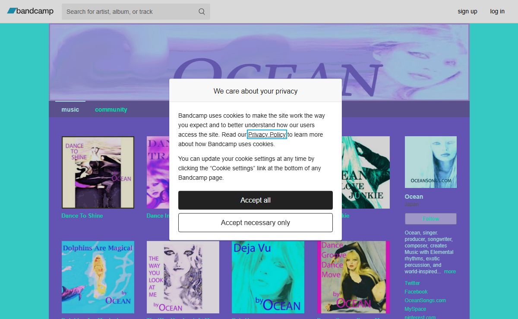
Task: Open the Dance To Shine album cover
Action: point(98,172)
